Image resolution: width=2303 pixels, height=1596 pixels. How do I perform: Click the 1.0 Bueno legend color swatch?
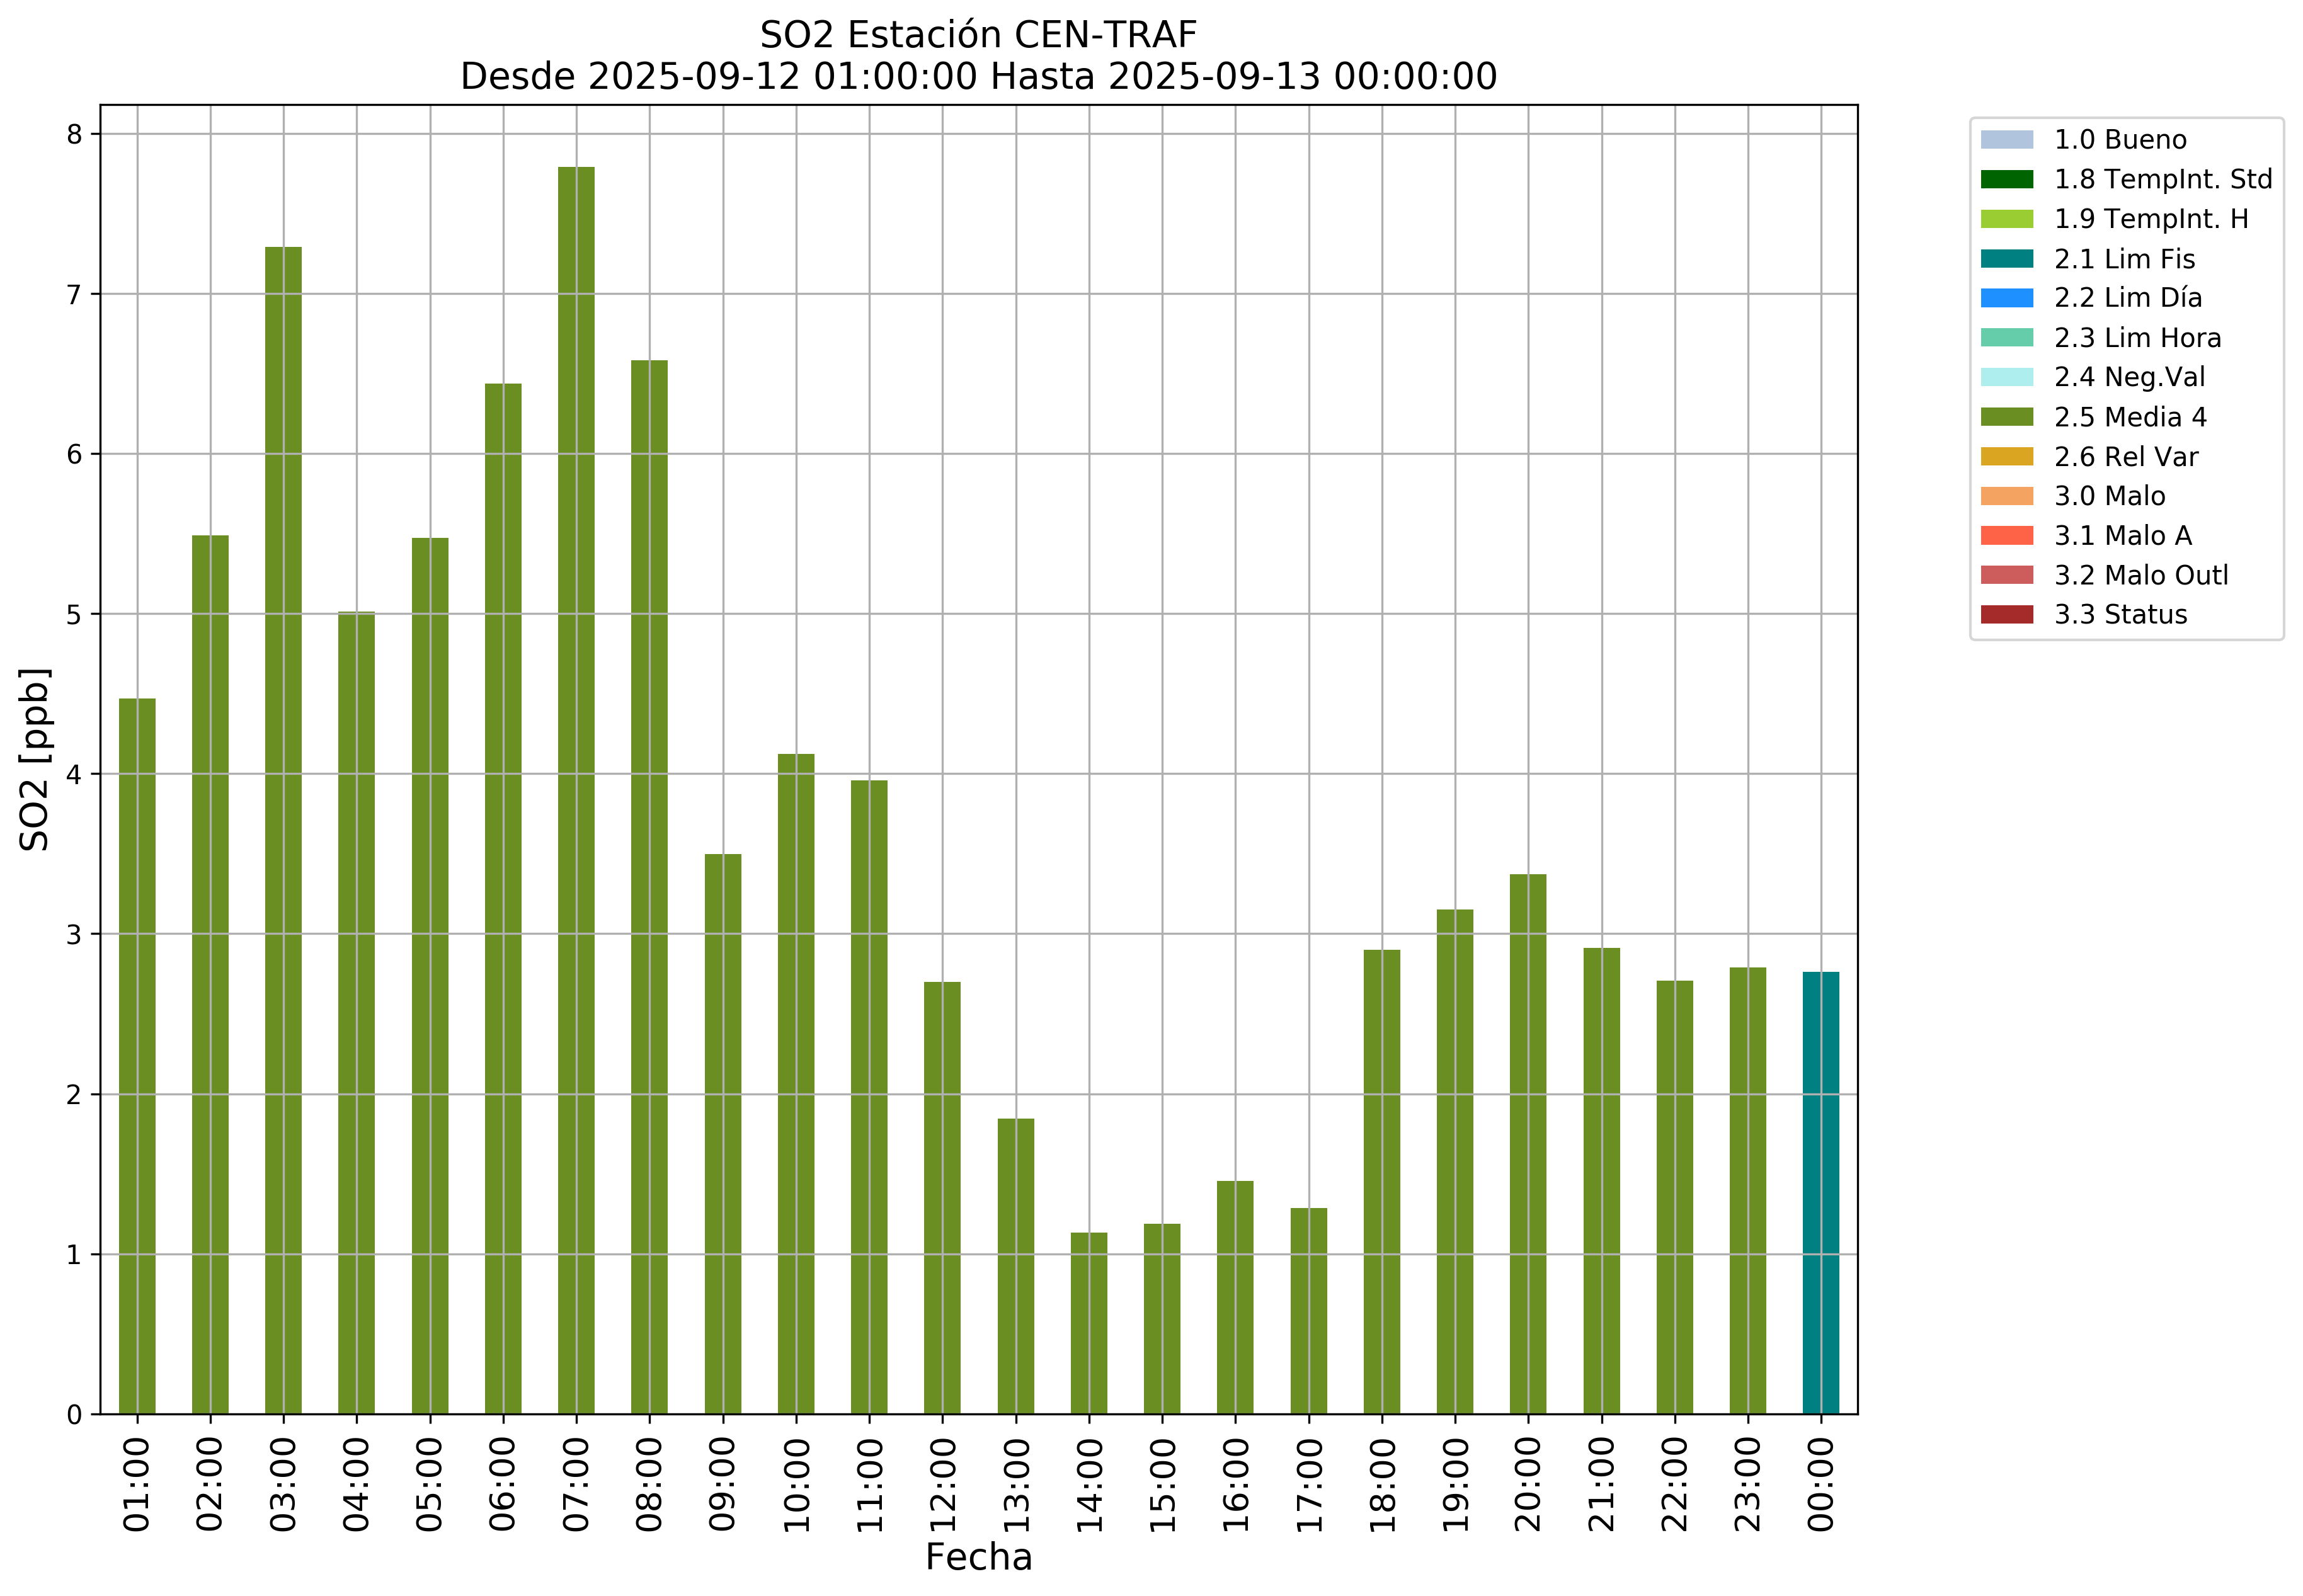2006,140
